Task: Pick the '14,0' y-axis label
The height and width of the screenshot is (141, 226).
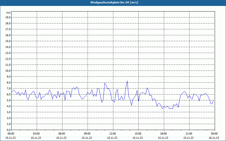Action: pyautogui.click(x=8, y=47)
